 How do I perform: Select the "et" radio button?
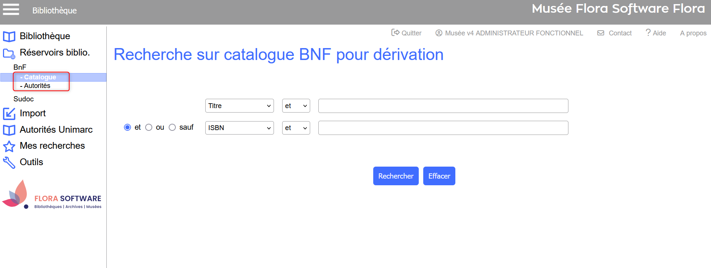[x=128, y=127]
